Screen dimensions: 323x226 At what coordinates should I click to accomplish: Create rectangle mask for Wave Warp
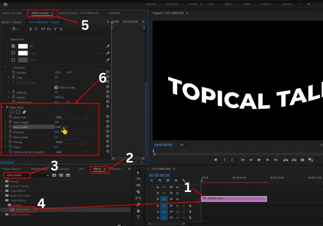18,112
